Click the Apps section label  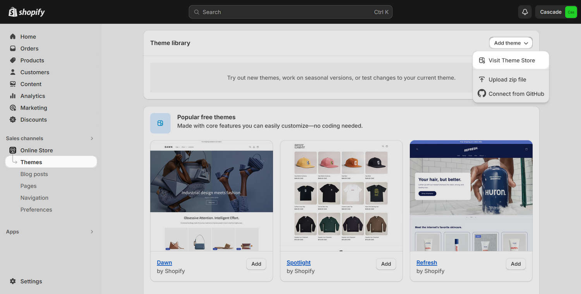point(12,232)
